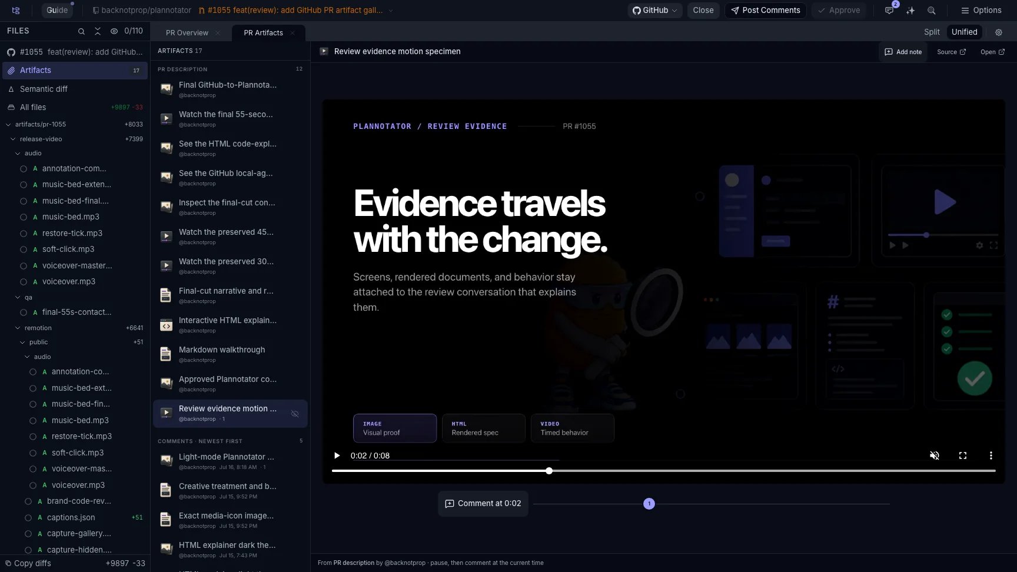Click Comment at 0:02 button
The height and width of the screenshot is (572, 1017).
point(483,504)
